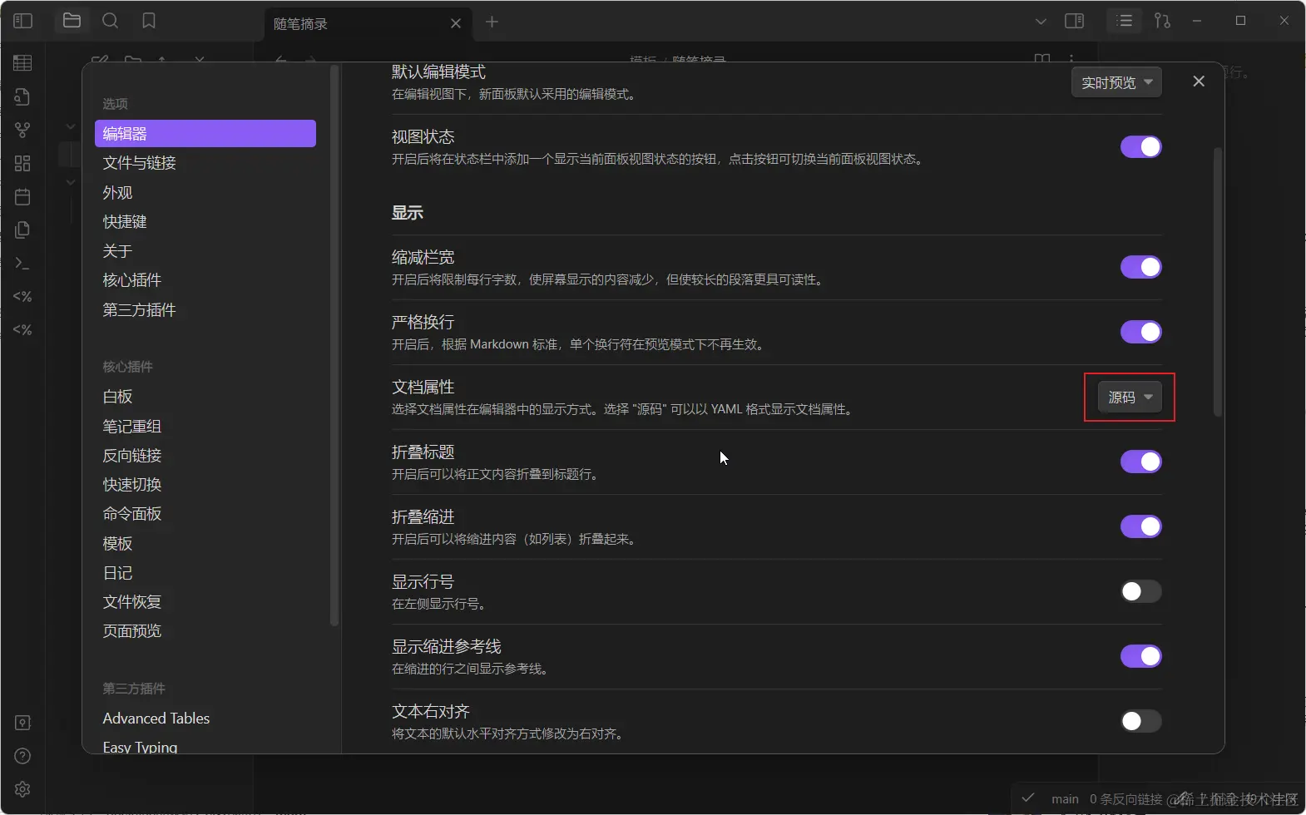Select 文件与链接 settings tab
The width and height of the screenshot is (1306, 815).
[x=205, y=163]
